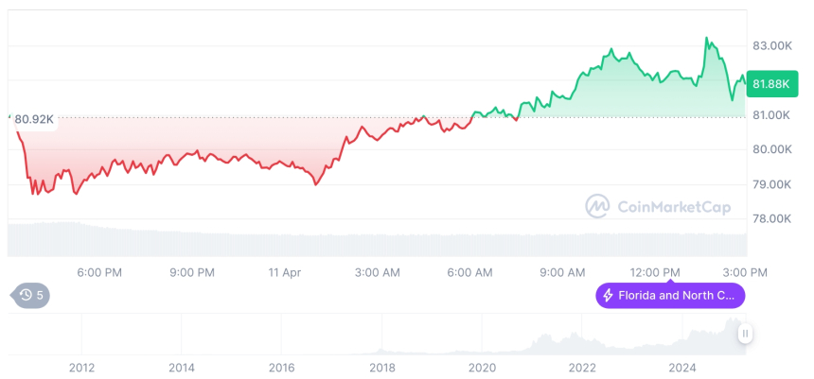
Task: Click the CoinMarketCap logo watermark
Action: click(x=597, y=205)
